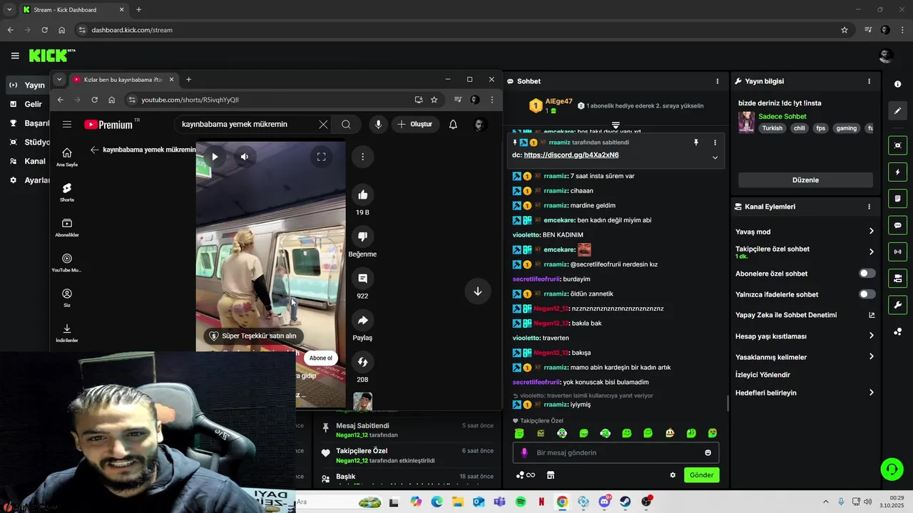Buy Süper Teşekkür on the short
The width and height of the screenshot is (913, 513).
point(253,336)
